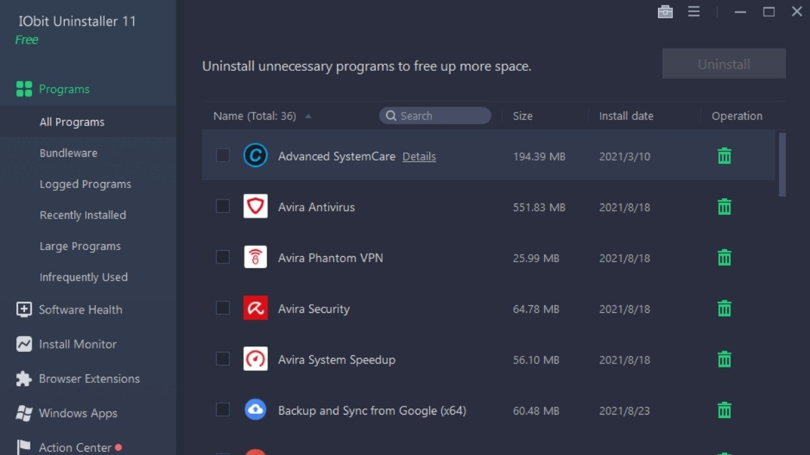
Task: Uninstall Avira Phantom VPN via trash icon
Action: pos(724,257)
